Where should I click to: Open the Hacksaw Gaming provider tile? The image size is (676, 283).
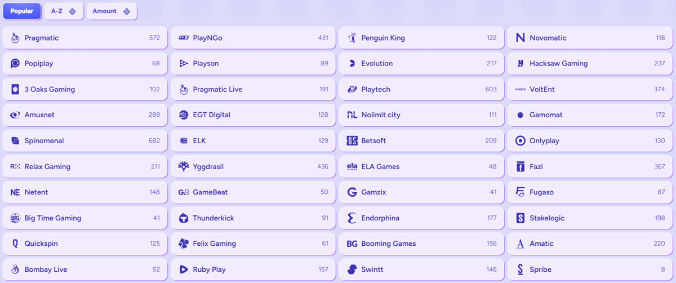point(590,64)
